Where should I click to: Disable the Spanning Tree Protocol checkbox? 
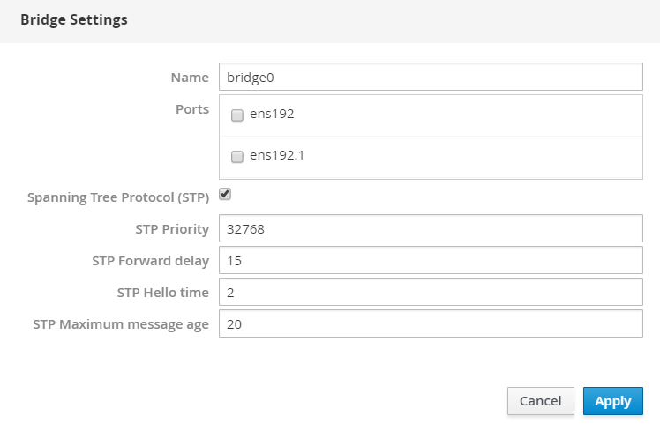click(225, 194)
